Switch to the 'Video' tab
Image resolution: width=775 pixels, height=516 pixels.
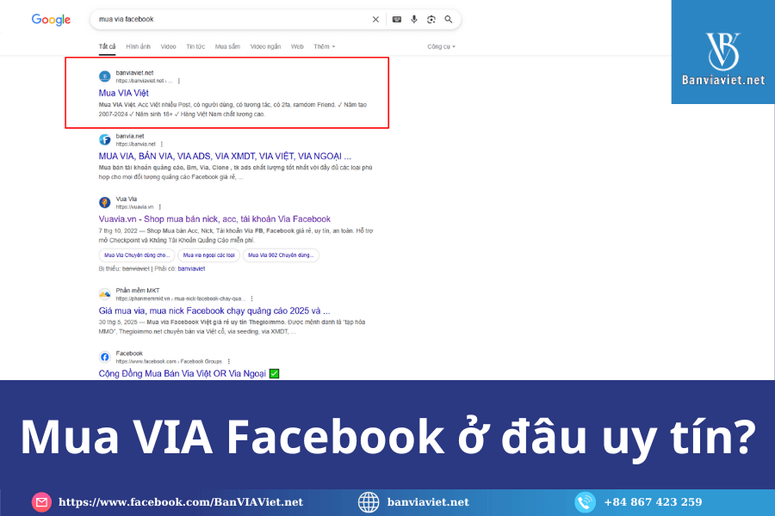coord(168,46)
